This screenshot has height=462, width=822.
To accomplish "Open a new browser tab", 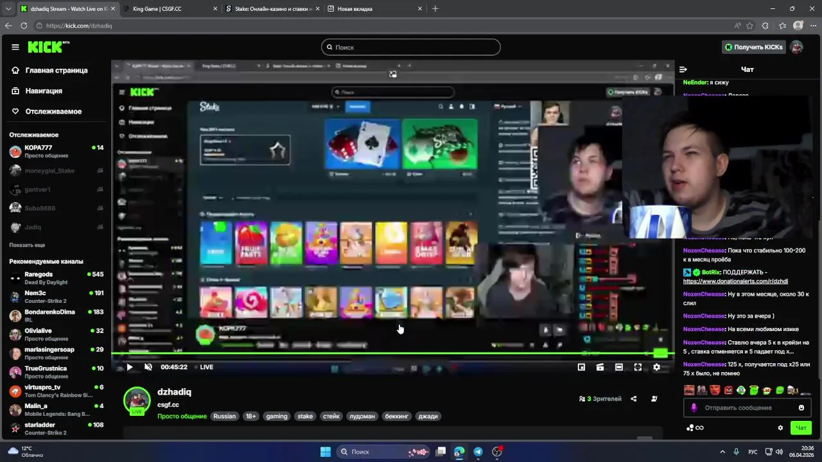I will tap(435, 9).
